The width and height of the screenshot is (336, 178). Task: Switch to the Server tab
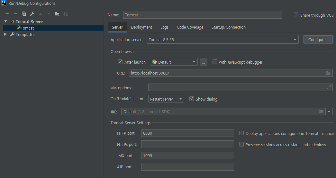117,27
